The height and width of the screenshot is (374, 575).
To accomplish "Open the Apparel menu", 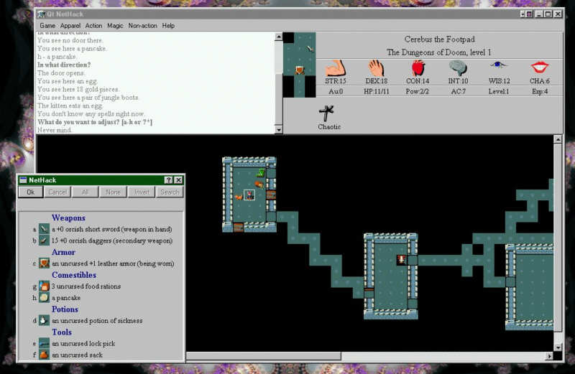I will (x=70, y=26).
